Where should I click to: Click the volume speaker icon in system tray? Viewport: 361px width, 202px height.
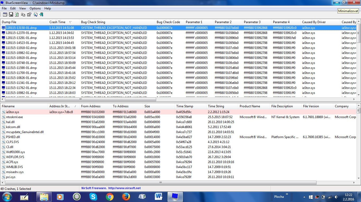coord(336,197)
